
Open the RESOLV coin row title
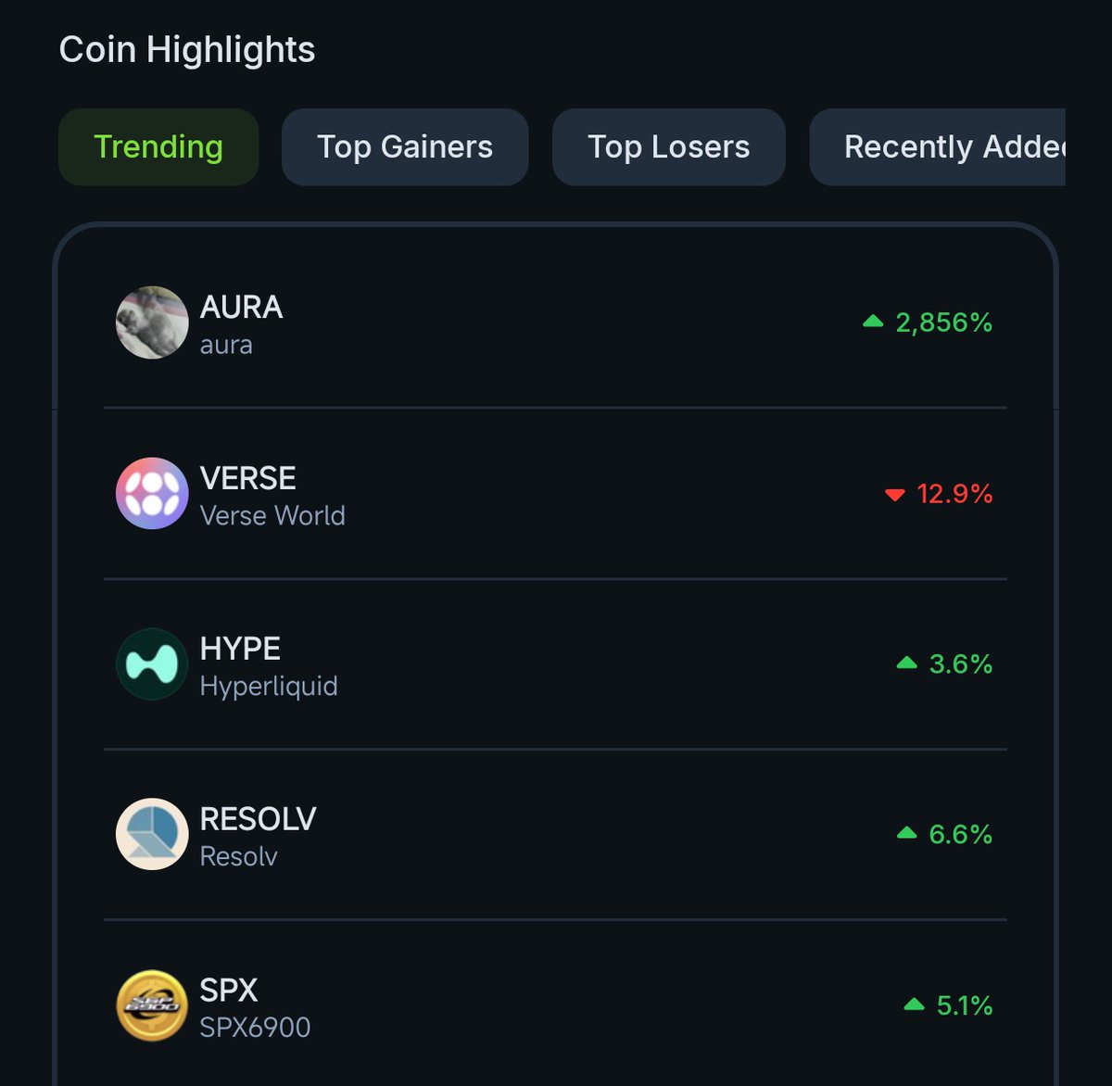(x=258, y=819)
